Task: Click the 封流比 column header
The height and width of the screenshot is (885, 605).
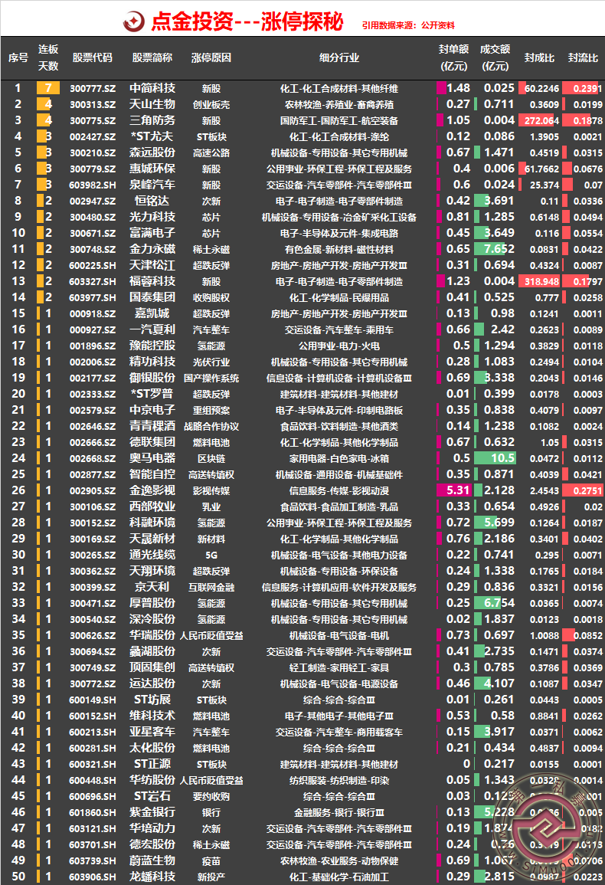Action: pos(583,57)
